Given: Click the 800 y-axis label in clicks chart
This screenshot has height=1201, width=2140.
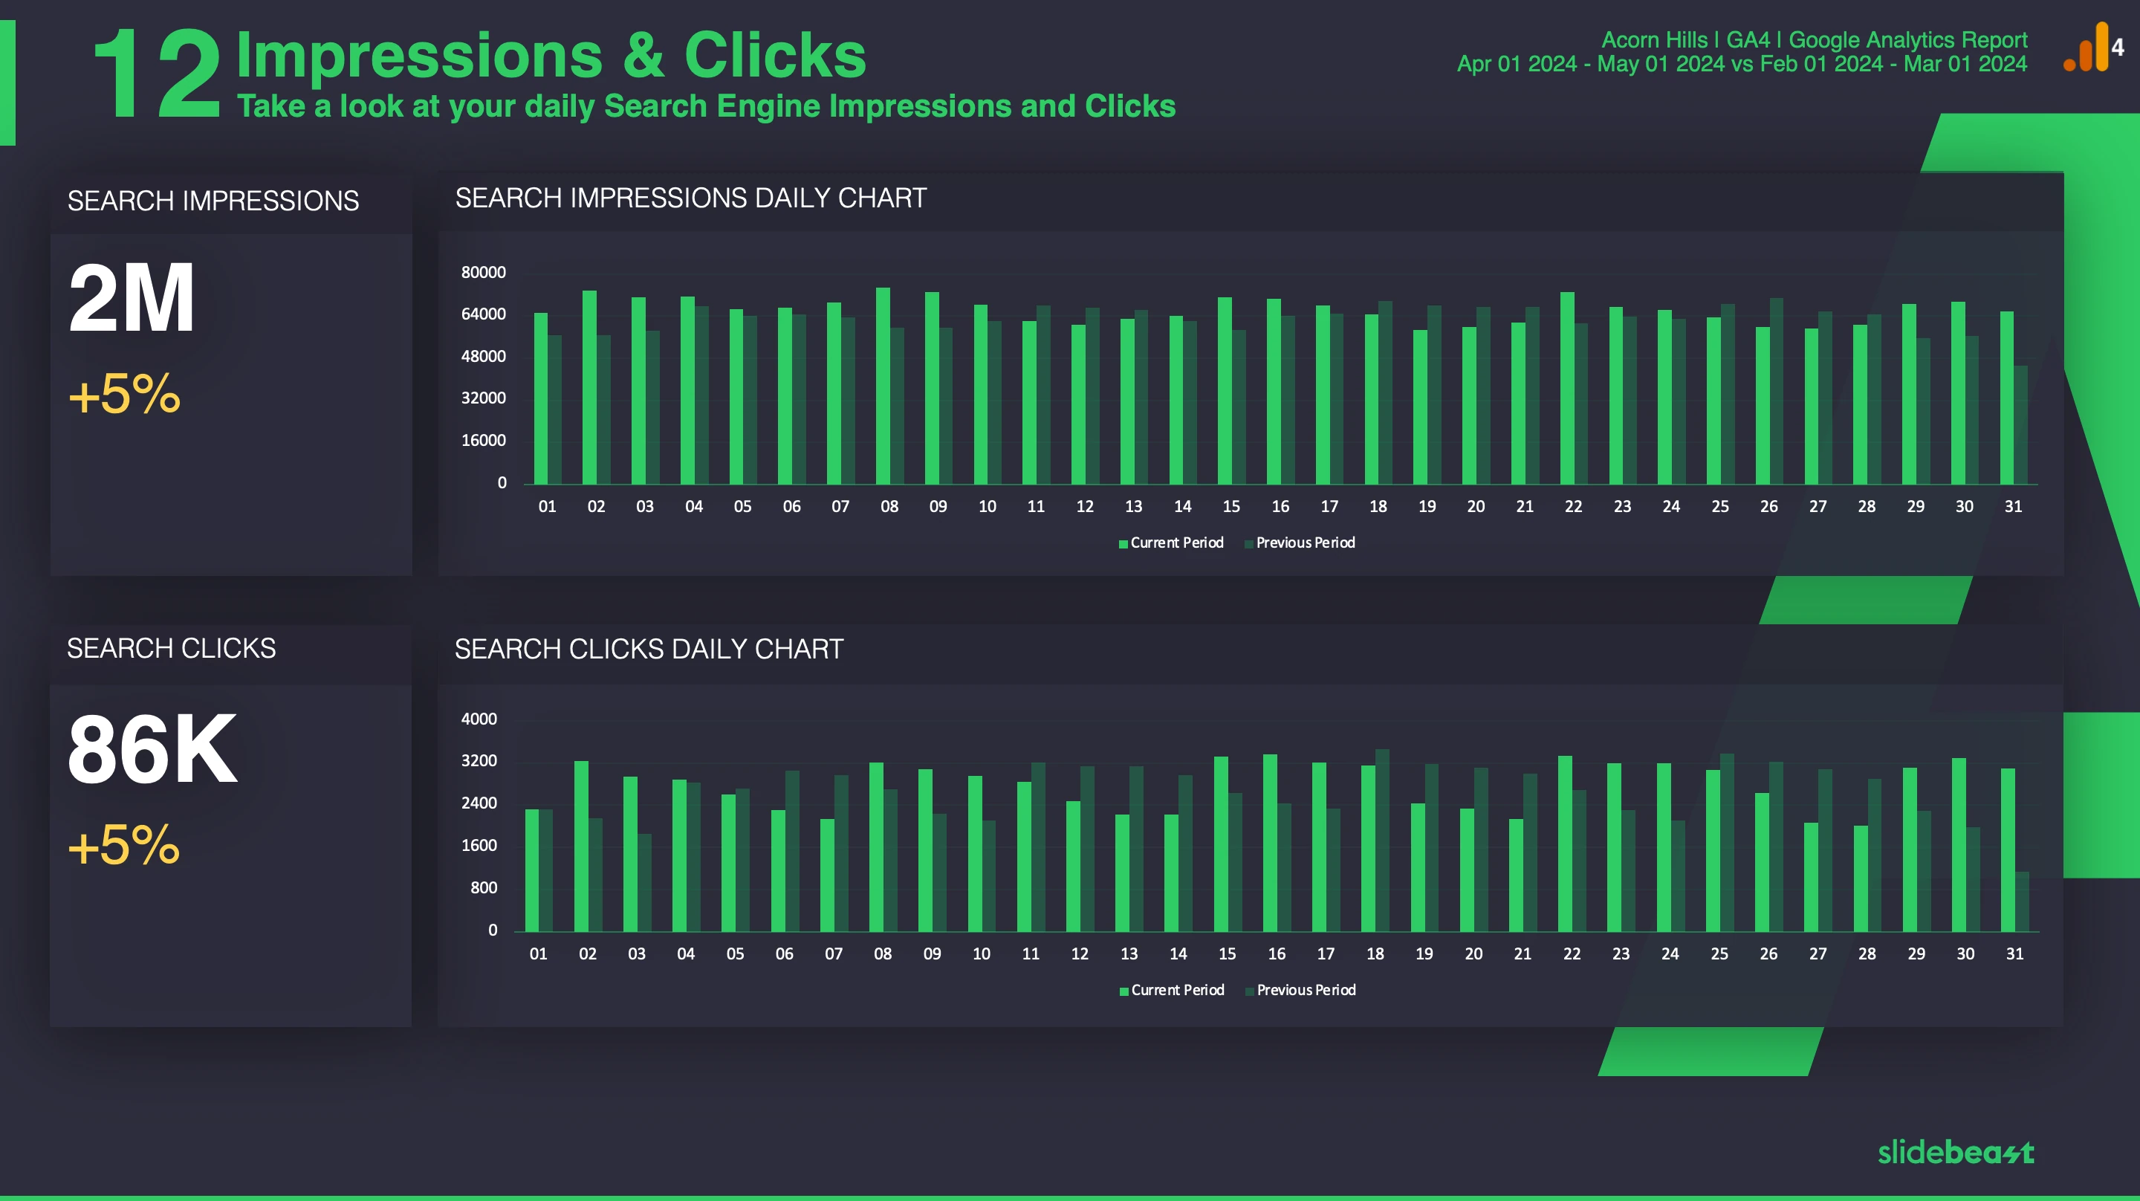Looking at the screenshot, I should pyautogui.click(x=484, y=887).
